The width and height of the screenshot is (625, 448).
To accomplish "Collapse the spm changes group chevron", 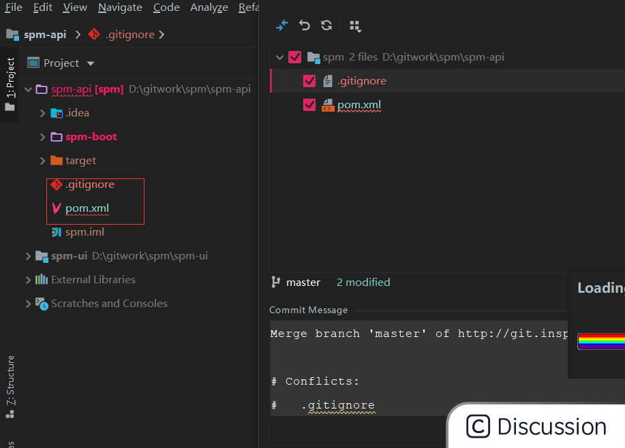I will click(280, 57).
